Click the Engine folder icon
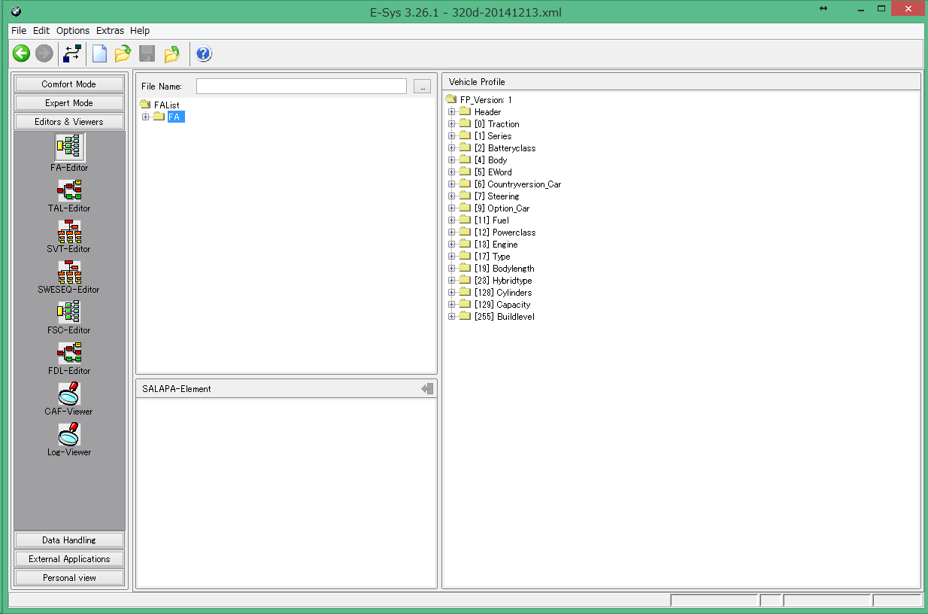The height and width of the screenshot is (614, 928). [465, 244]
